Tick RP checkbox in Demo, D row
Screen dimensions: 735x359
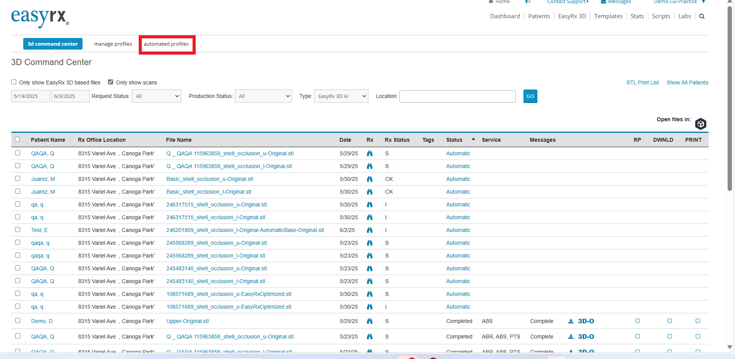point(637,321)
